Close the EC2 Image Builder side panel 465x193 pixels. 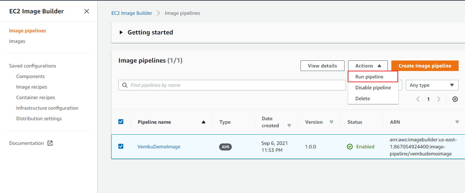tap(87, 11)
